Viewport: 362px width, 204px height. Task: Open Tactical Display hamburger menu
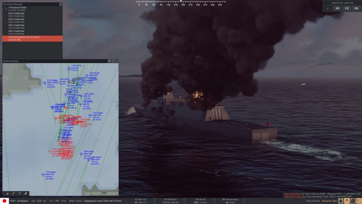tap(109, 61)
